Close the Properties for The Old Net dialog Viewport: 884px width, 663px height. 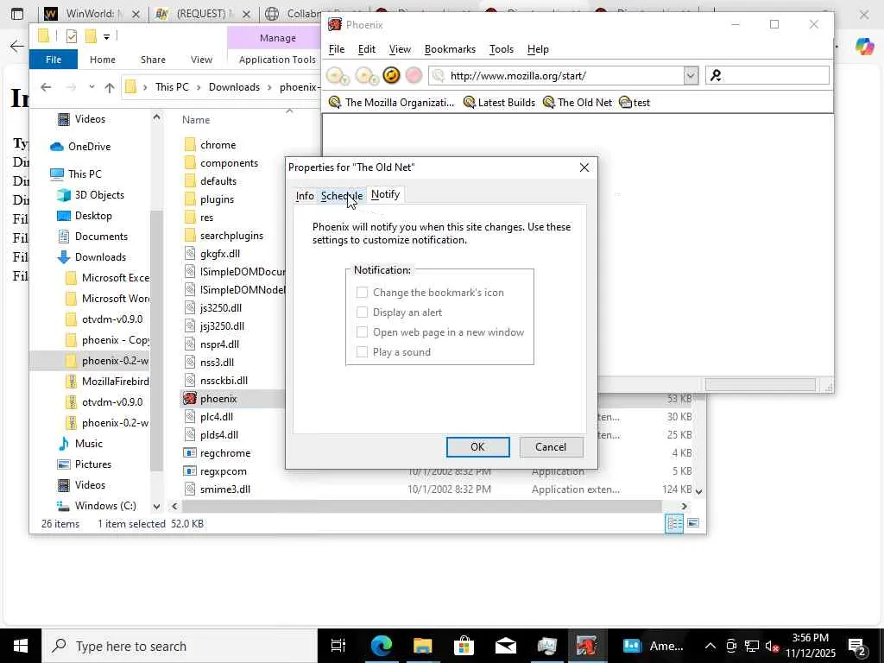pos(584,167)
